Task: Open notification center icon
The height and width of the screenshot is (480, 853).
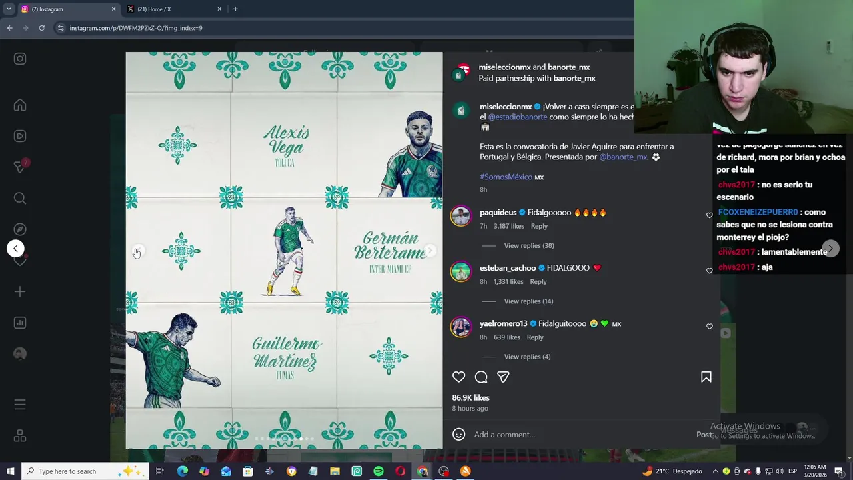Action: pyautogui.click(x=838, y=471)
